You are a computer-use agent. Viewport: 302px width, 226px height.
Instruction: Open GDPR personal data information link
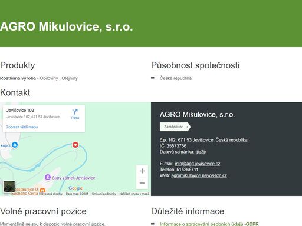[x=209, y=224]
